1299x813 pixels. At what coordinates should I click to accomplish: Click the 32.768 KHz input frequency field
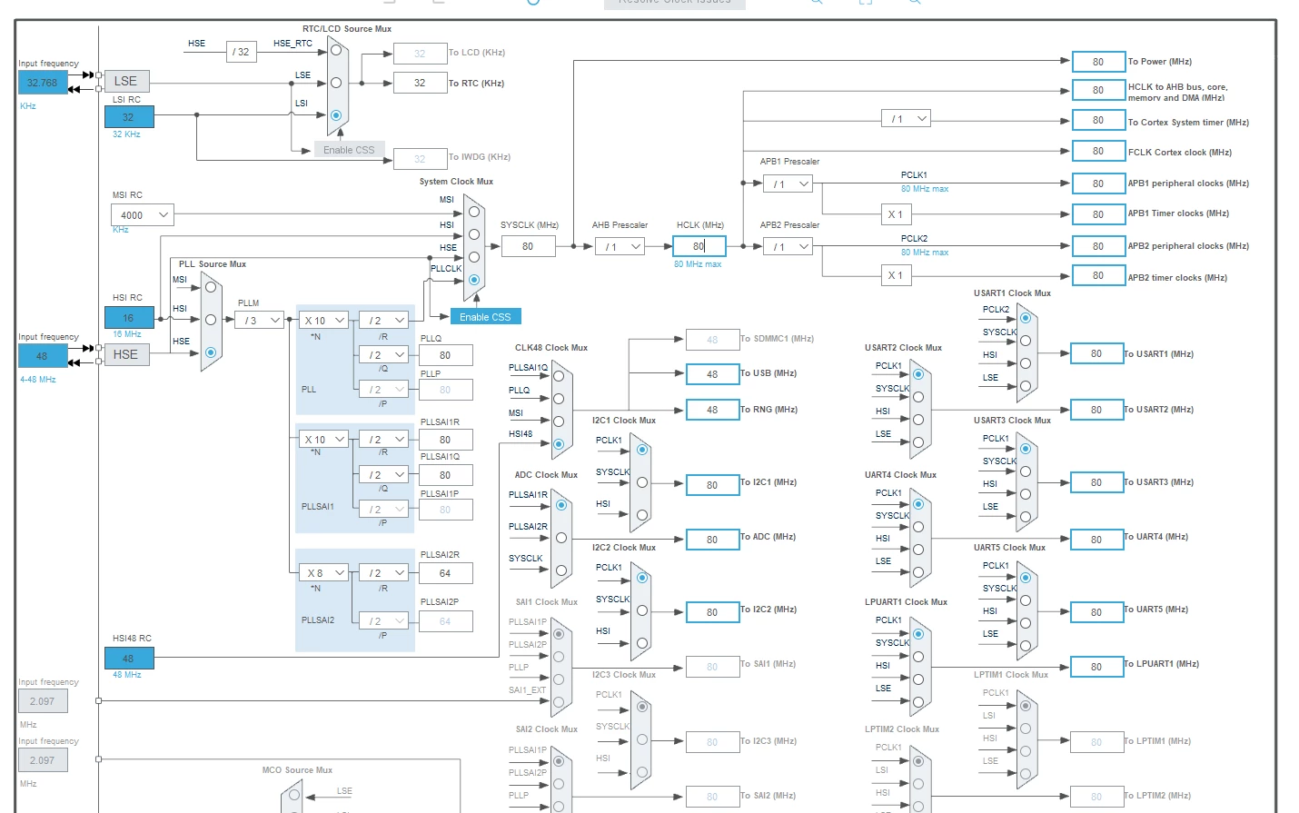(43, 83)
